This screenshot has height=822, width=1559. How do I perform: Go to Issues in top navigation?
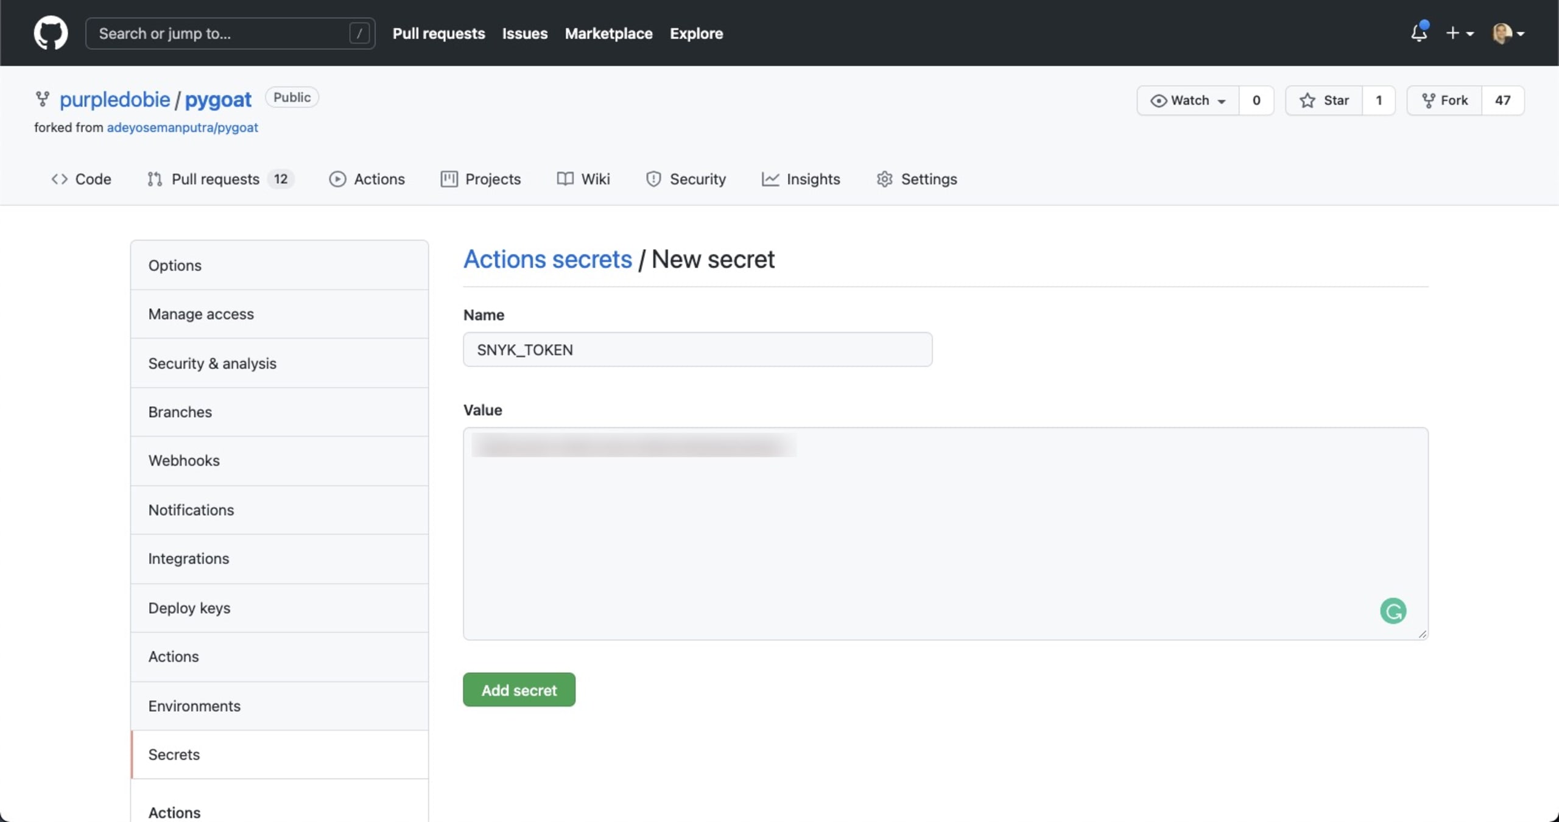tap(524, 33)
